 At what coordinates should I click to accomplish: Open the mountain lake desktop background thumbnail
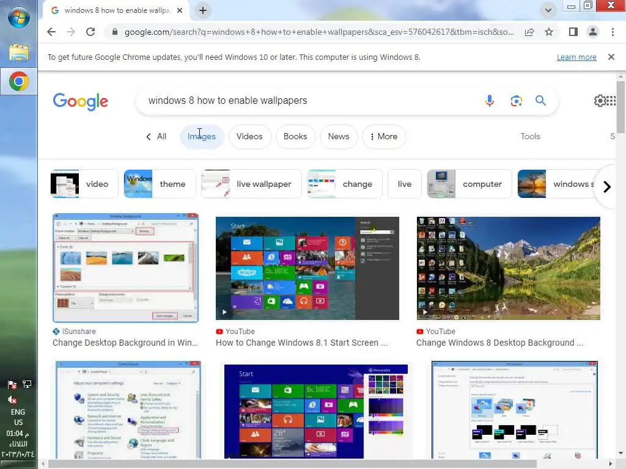click(508, 268)
